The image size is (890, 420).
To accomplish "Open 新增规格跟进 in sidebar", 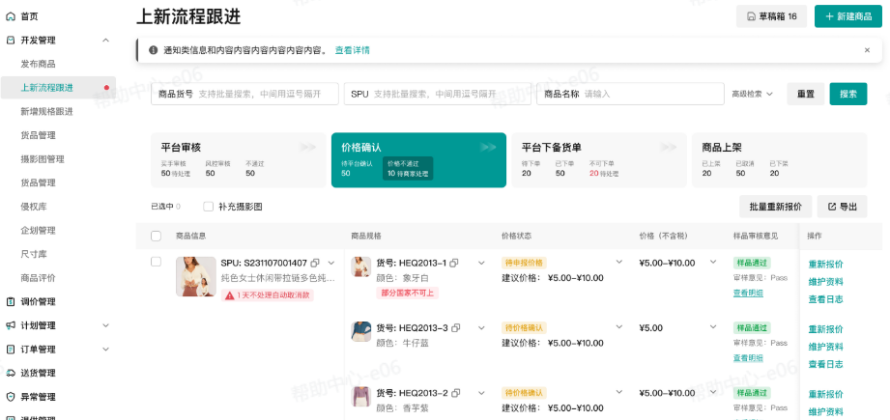I will (x=46, y=112).
